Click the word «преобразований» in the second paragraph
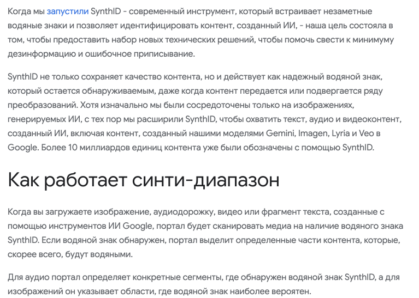This screenshot has height=298, width=419. click(43, 105)
